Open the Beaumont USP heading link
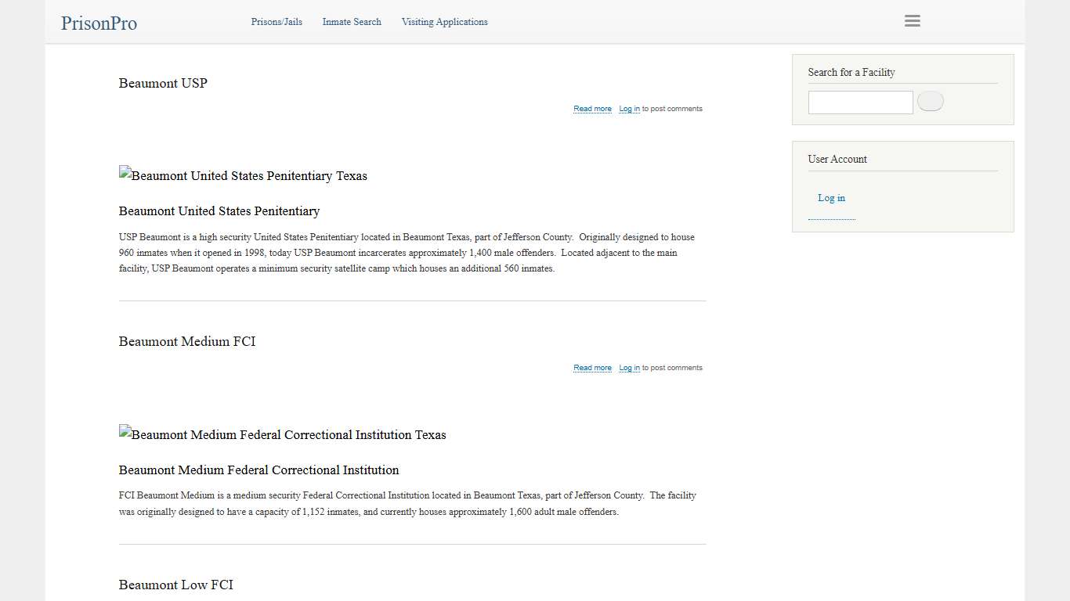Screen dimensions: 1070x601 point(163,83)
